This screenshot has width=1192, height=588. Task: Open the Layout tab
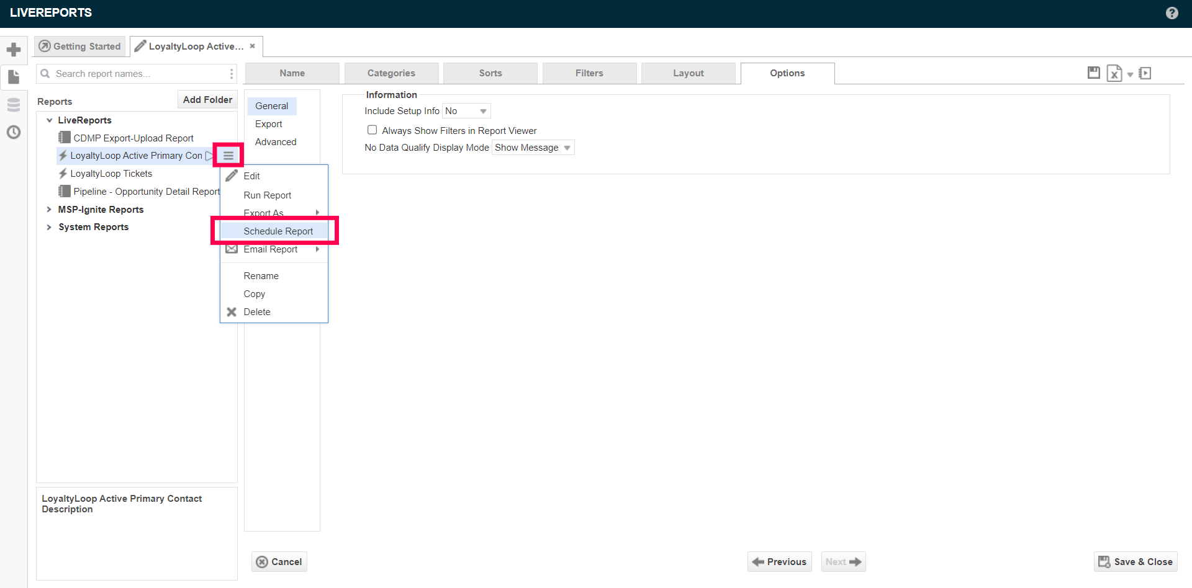689,73
